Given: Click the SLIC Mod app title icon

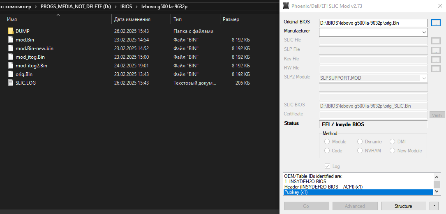Looking at the screenshot, I should point(286,6).
